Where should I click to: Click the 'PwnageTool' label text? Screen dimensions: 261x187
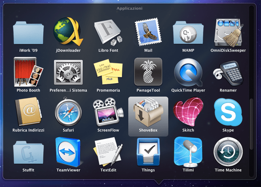point(148,91)
